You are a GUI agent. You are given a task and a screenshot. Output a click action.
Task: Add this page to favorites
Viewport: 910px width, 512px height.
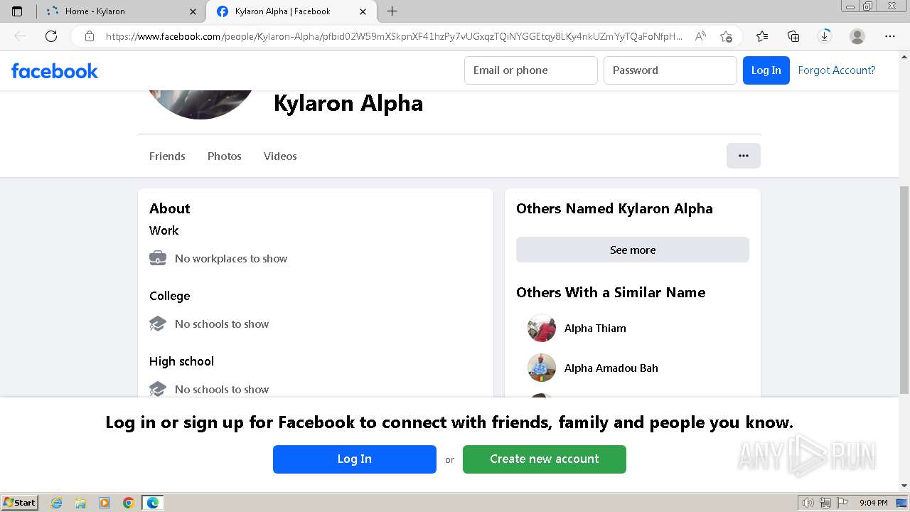(x=726, y=36)
